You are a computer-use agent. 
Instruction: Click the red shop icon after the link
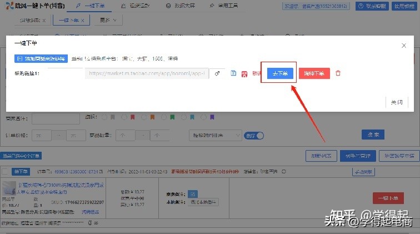click(244, 74)
